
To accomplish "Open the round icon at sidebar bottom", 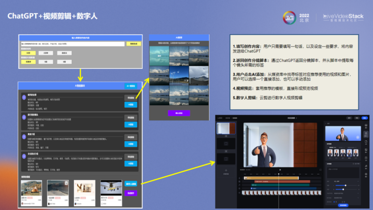I will tap(366, 175).
